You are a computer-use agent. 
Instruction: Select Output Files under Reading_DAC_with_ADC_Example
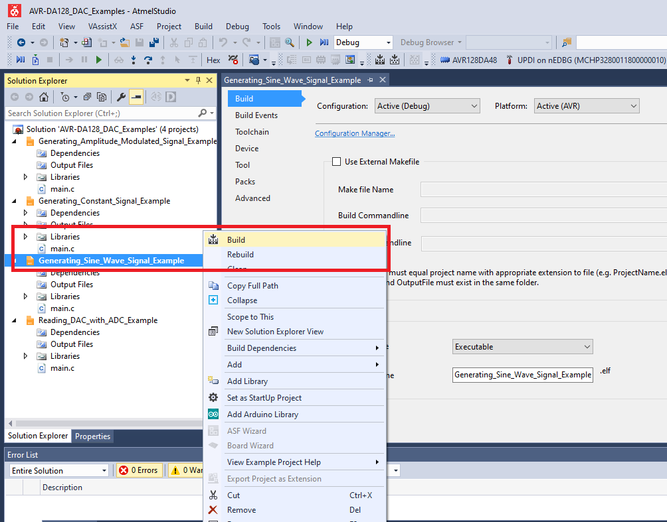click(72, 344)
